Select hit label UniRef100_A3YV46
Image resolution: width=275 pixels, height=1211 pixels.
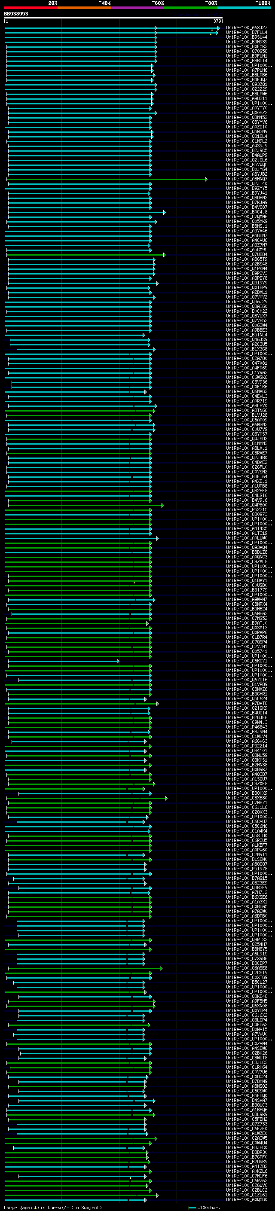coord(247,231)
